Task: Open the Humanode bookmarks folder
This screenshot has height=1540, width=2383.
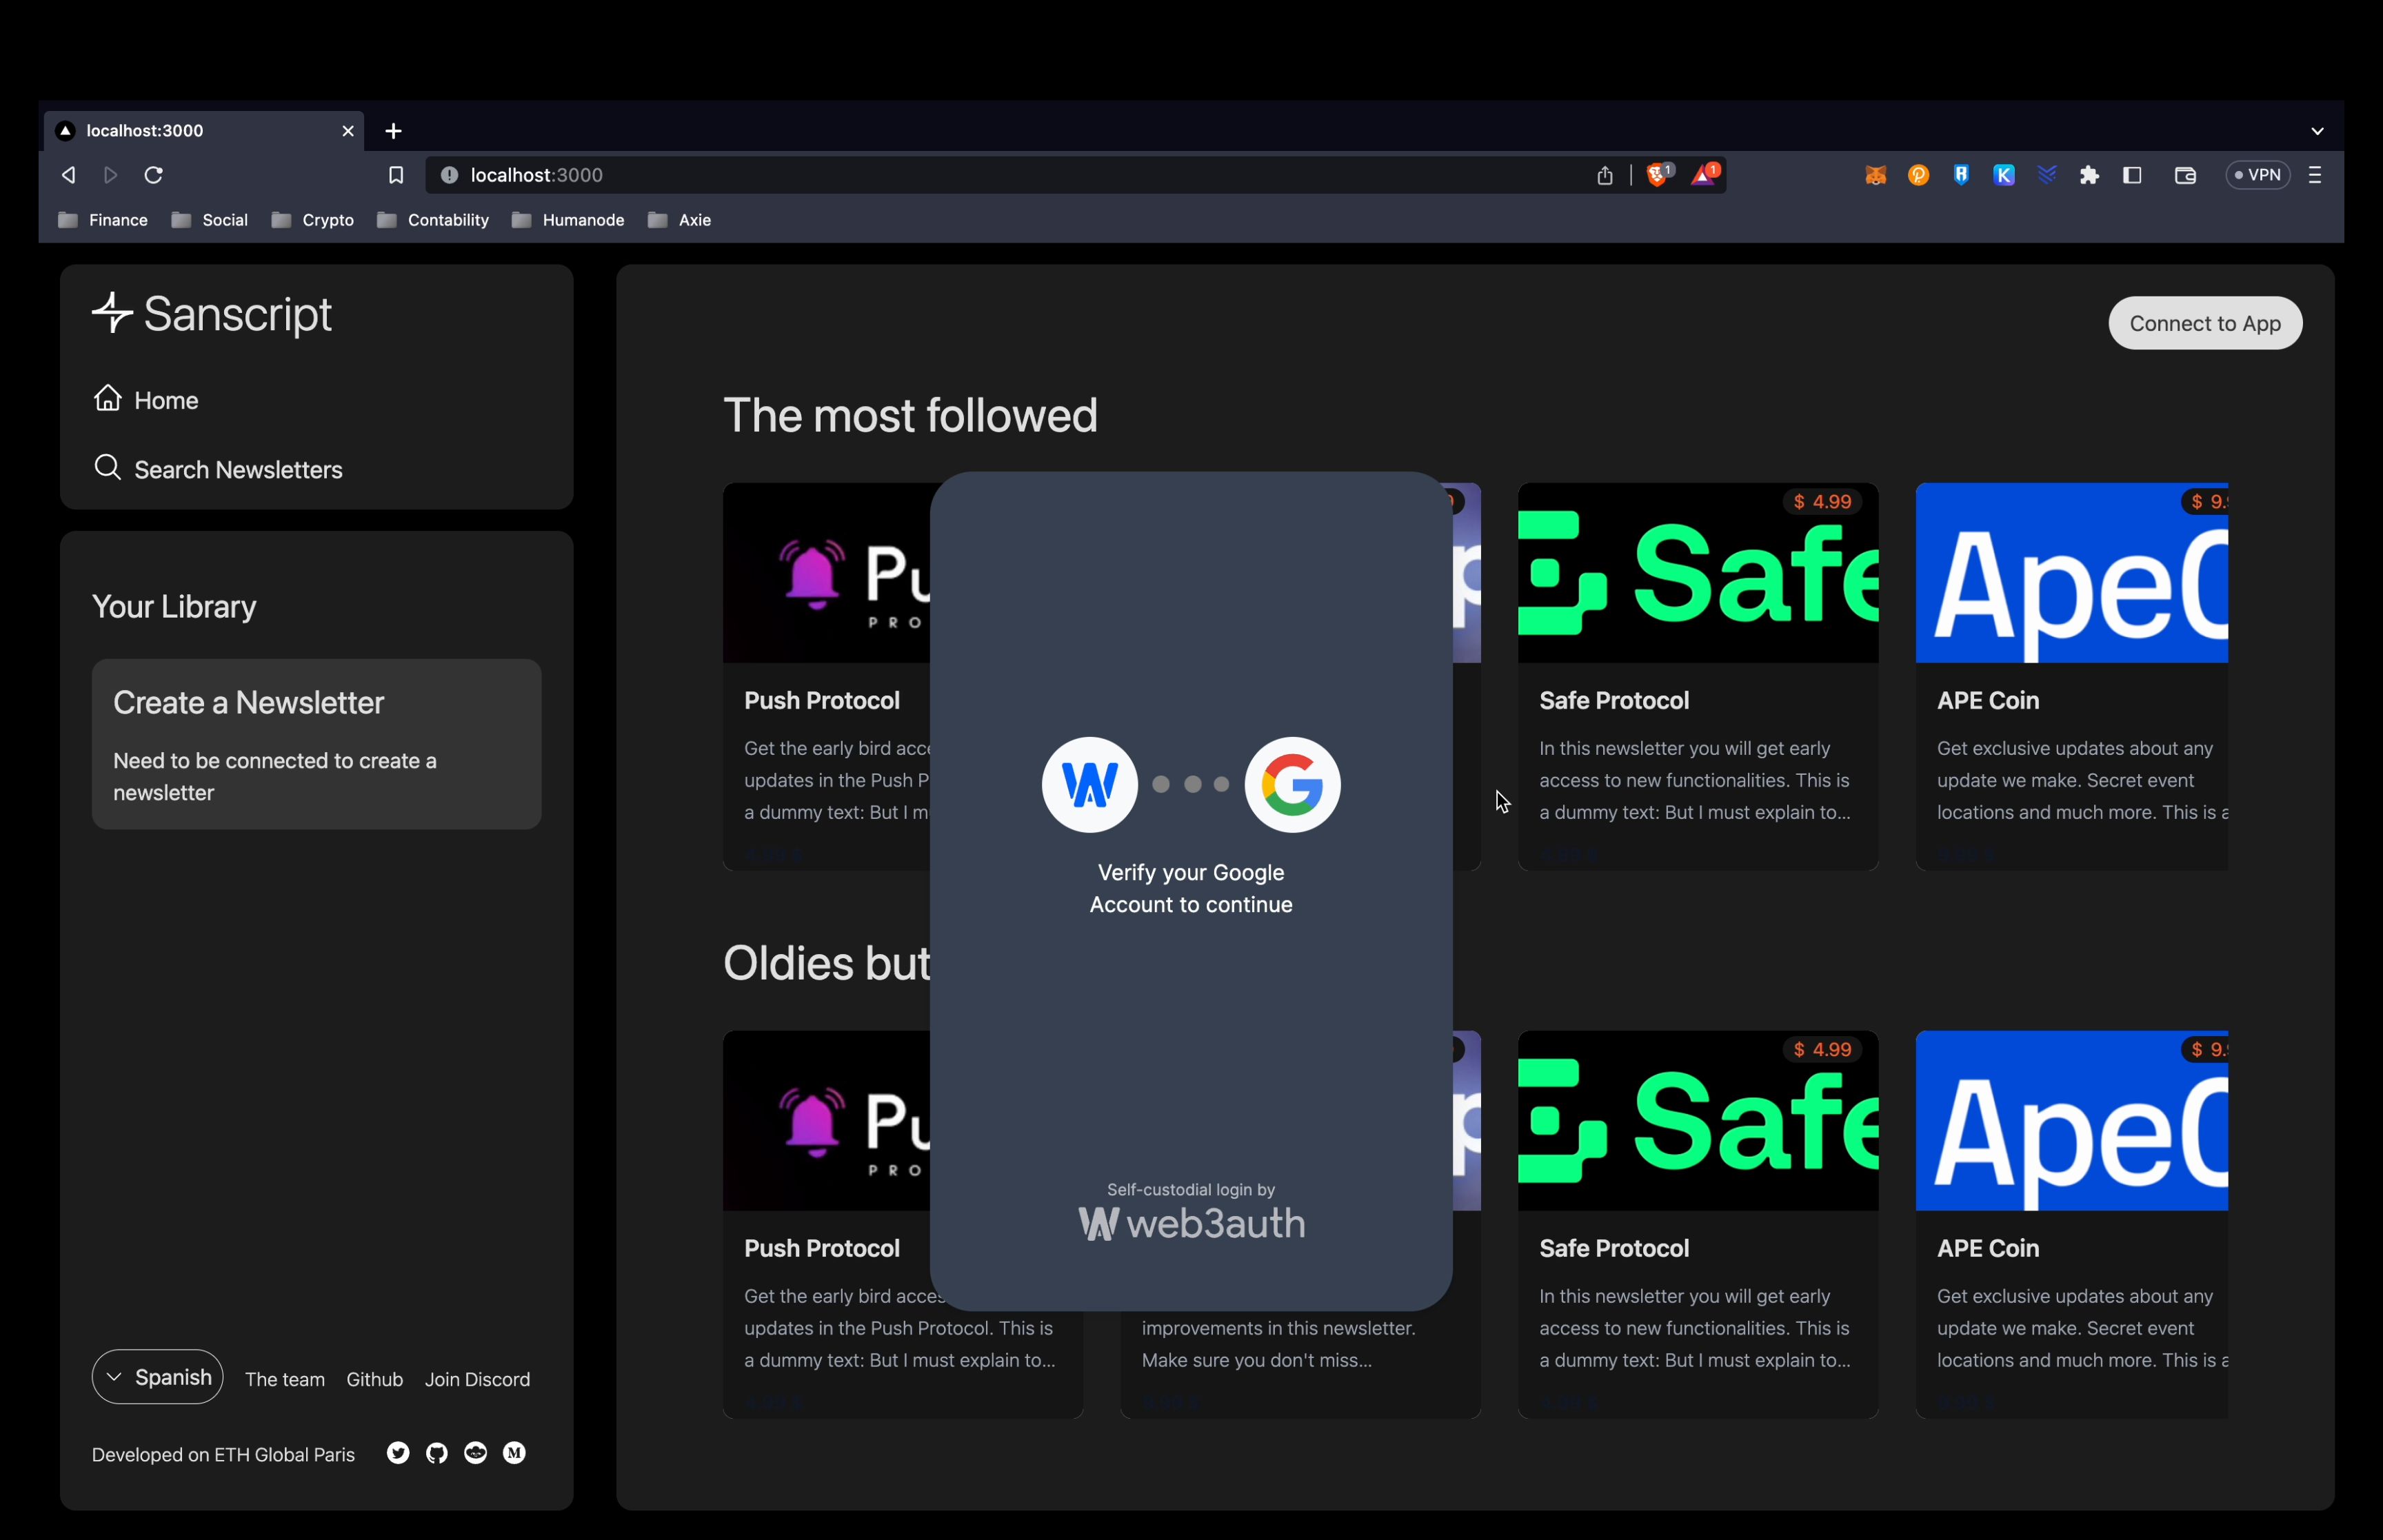Action: [568, 220]
